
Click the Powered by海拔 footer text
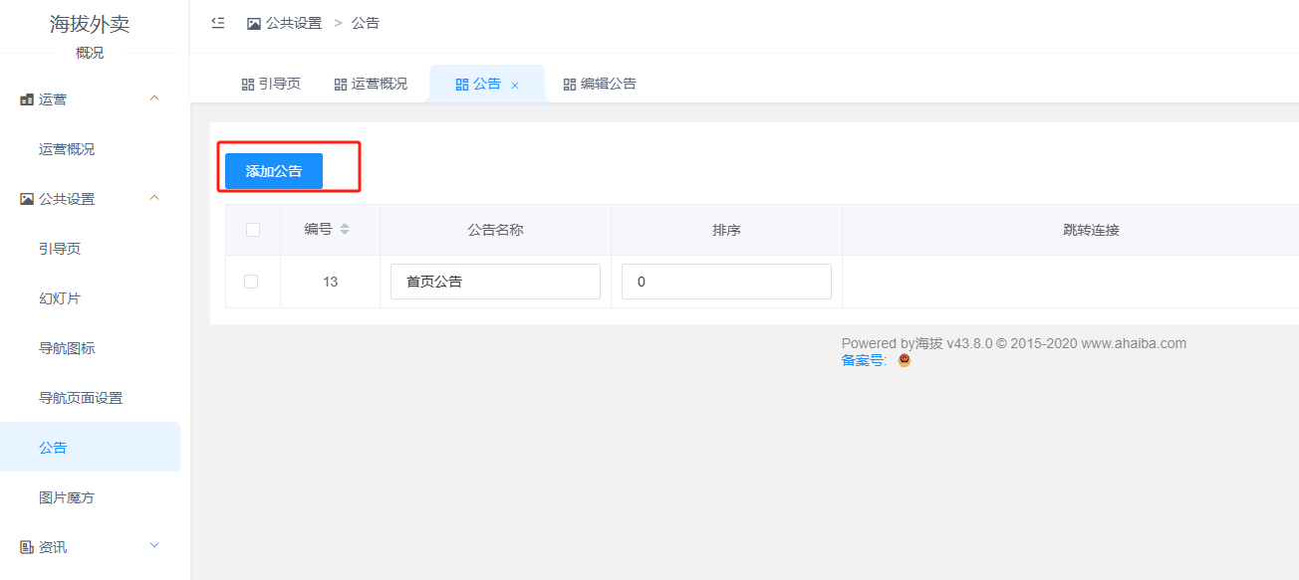893,343
